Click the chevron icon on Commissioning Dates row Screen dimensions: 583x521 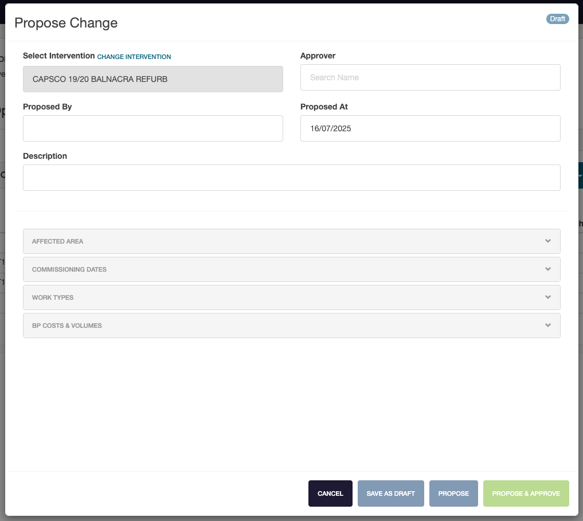(x=548, y=269)
